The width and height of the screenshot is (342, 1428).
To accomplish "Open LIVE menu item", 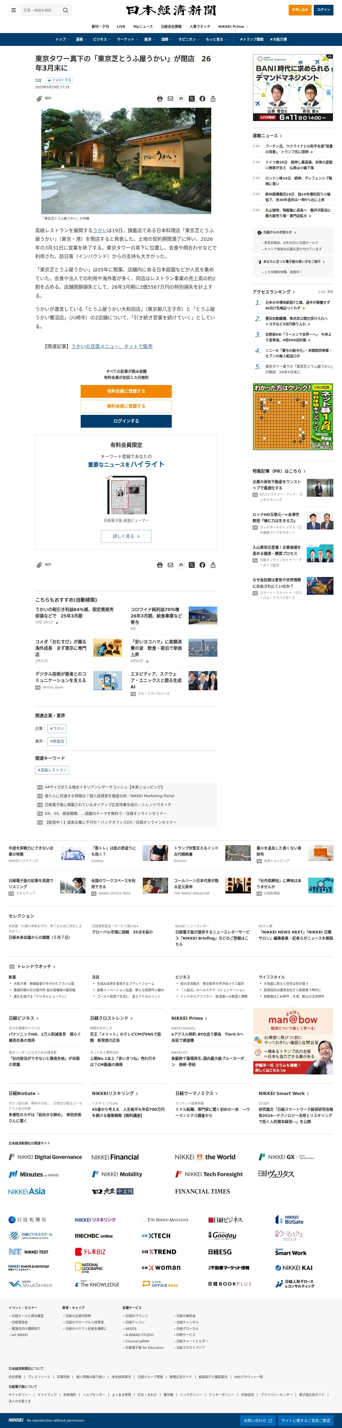I will click(x=121, y=27).
